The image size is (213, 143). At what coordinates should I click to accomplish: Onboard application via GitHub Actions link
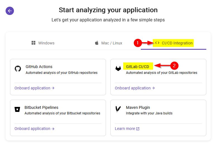(x=34, y=88)
